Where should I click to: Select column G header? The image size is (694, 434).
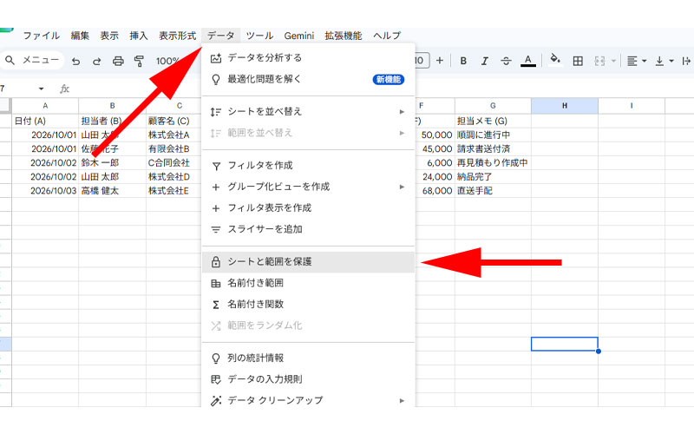[x=493, y=106]
